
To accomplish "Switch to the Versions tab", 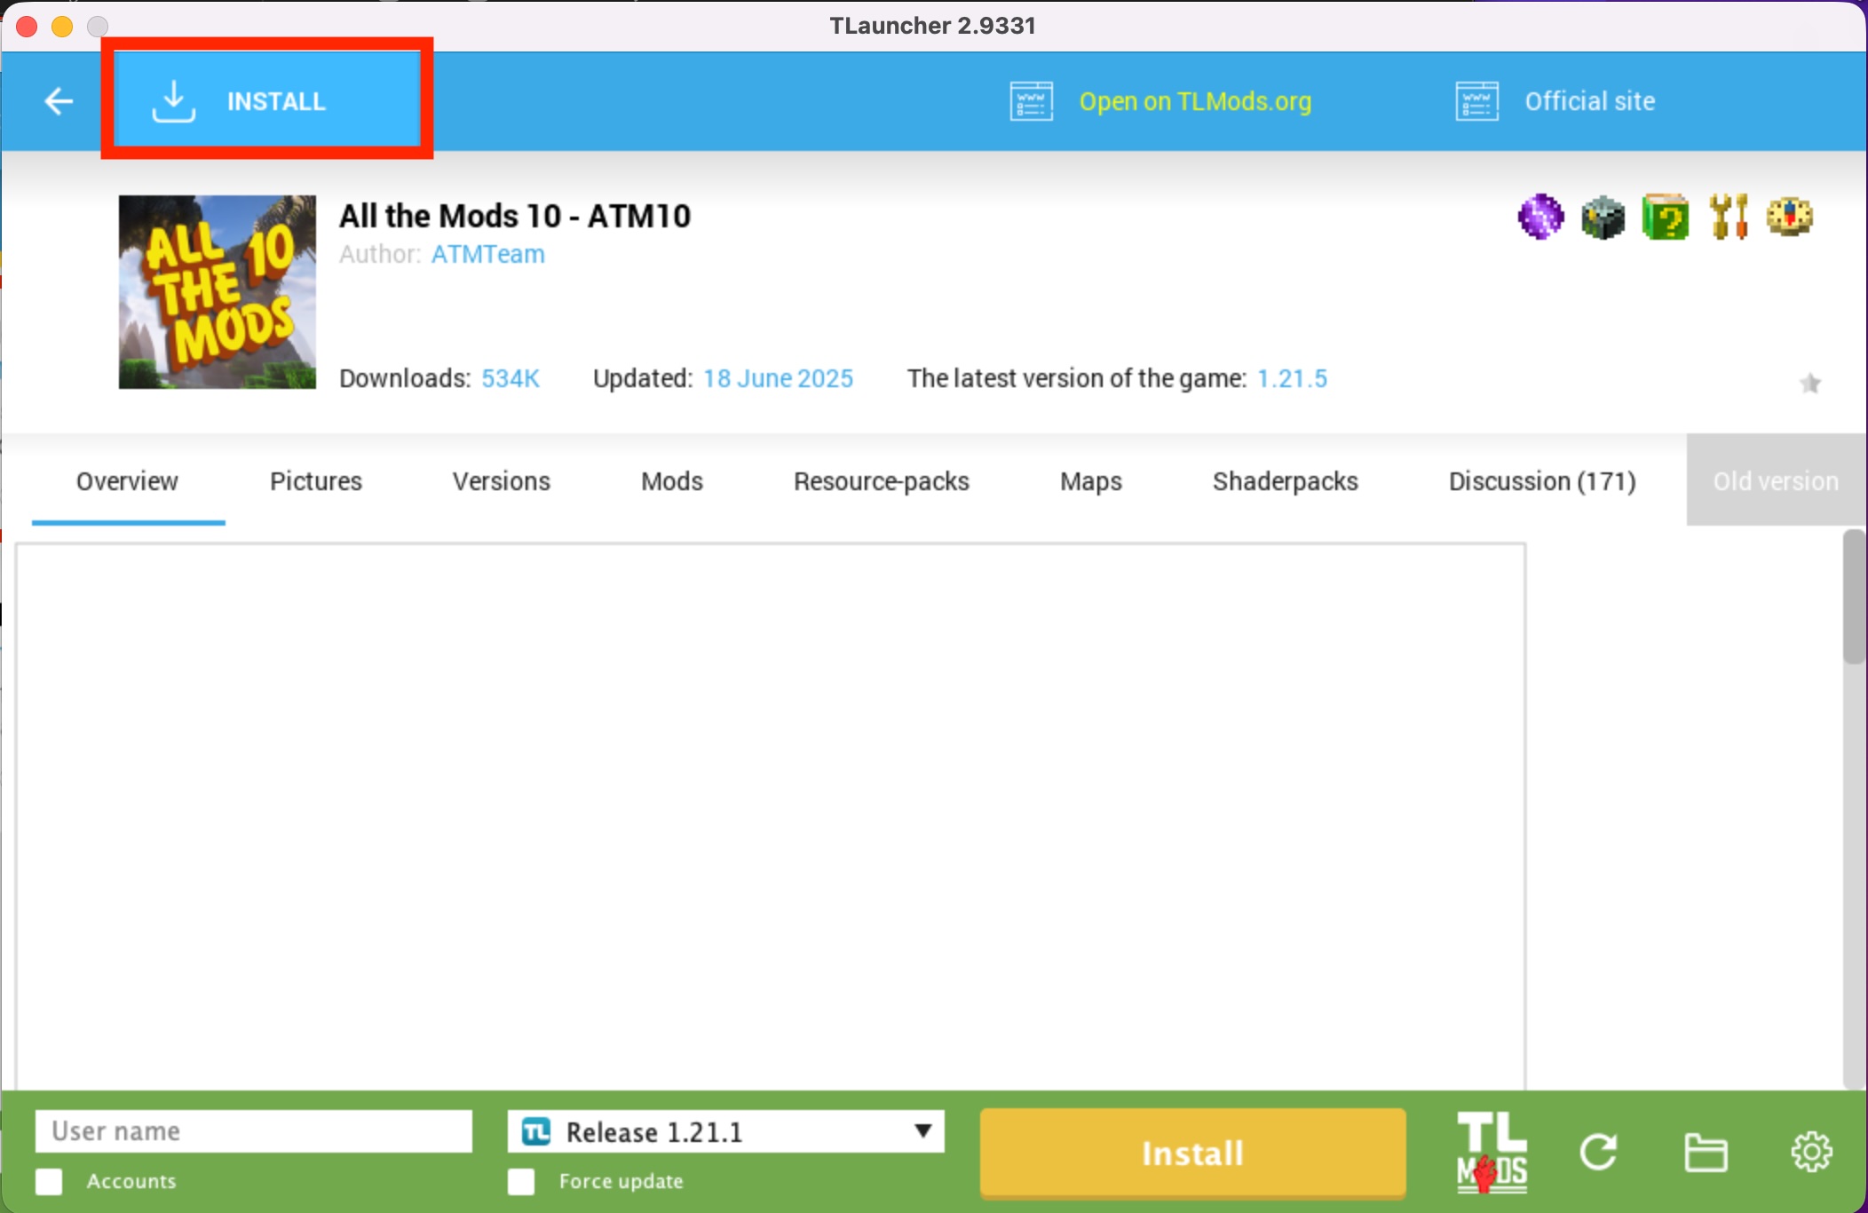I will click(x=502, y=481).
